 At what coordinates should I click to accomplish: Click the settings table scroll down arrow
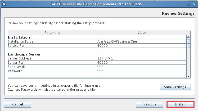pos(188,76)
